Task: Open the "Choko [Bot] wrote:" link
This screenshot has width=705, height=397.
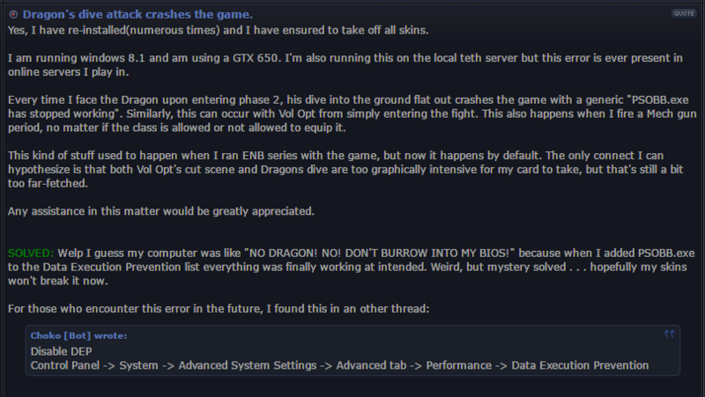Action: [x=78, y=336]
